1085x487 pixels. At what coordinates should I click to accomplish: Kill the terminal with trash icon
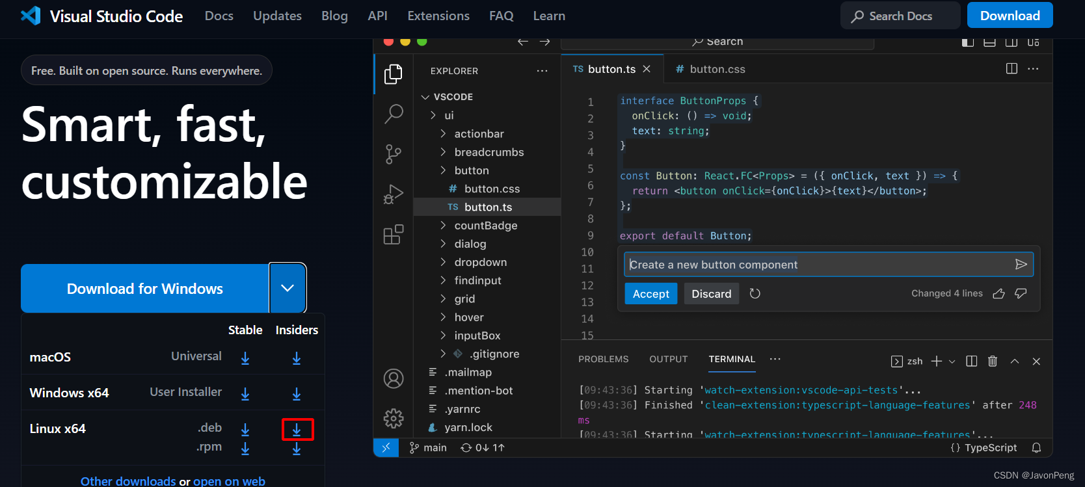point(993,361)
